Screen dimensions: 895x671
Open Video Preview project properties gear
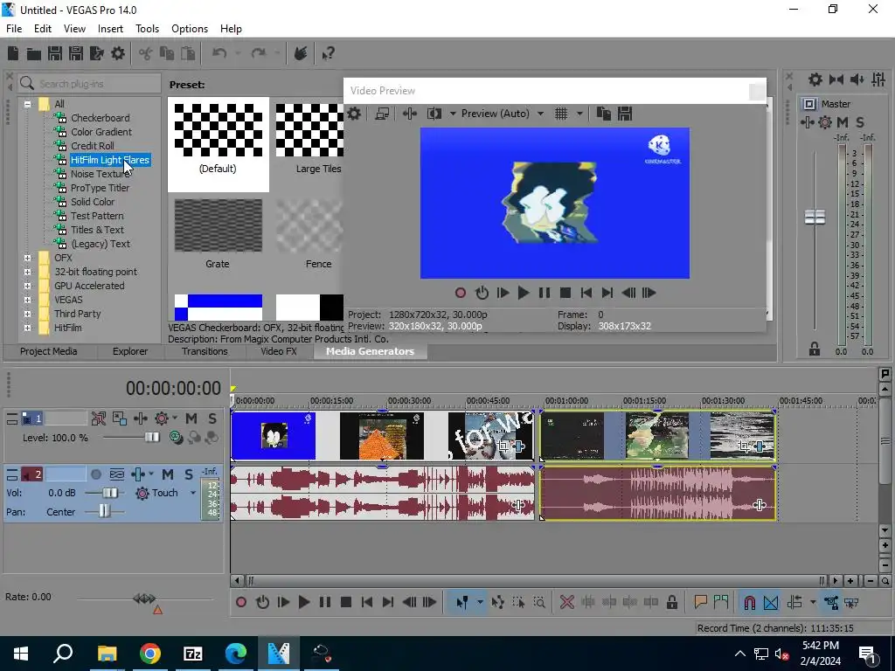click(x=354, y=114)
